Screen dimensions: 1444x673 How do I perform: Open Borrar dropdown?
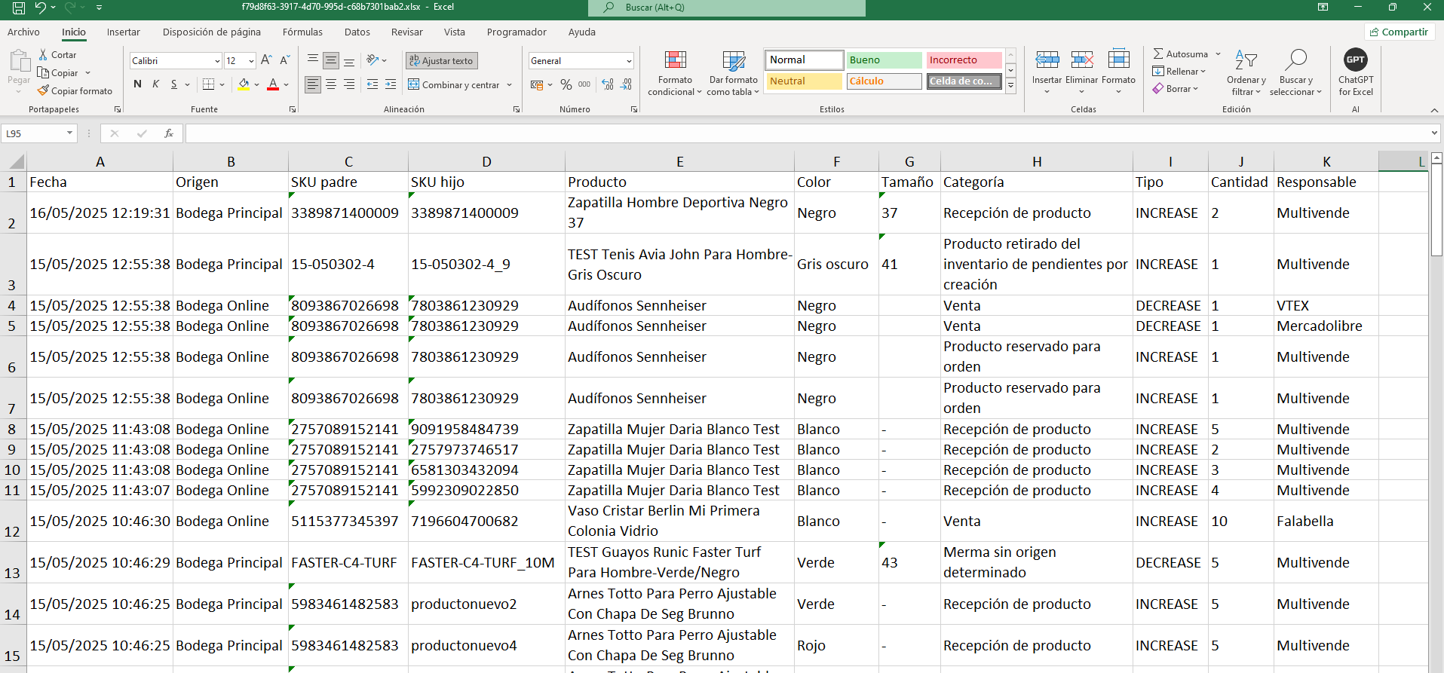pos(1175,89)
